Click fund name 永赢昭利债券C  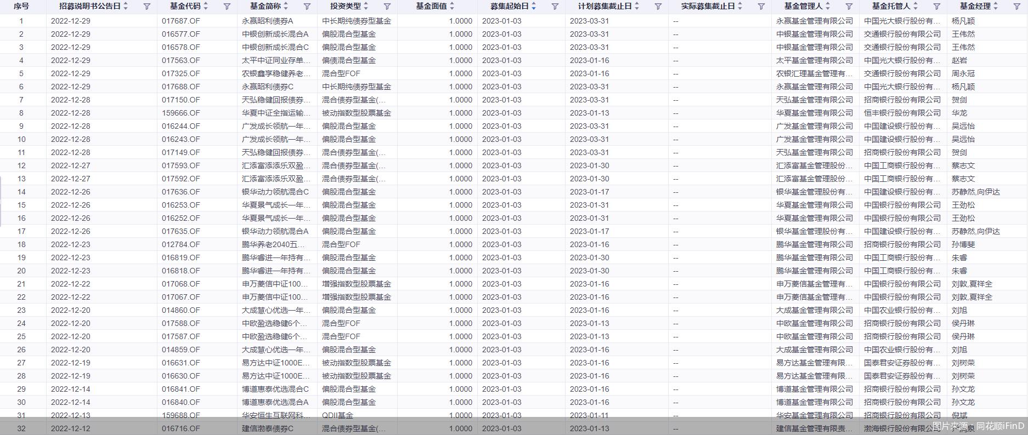(x=268, y=87)
